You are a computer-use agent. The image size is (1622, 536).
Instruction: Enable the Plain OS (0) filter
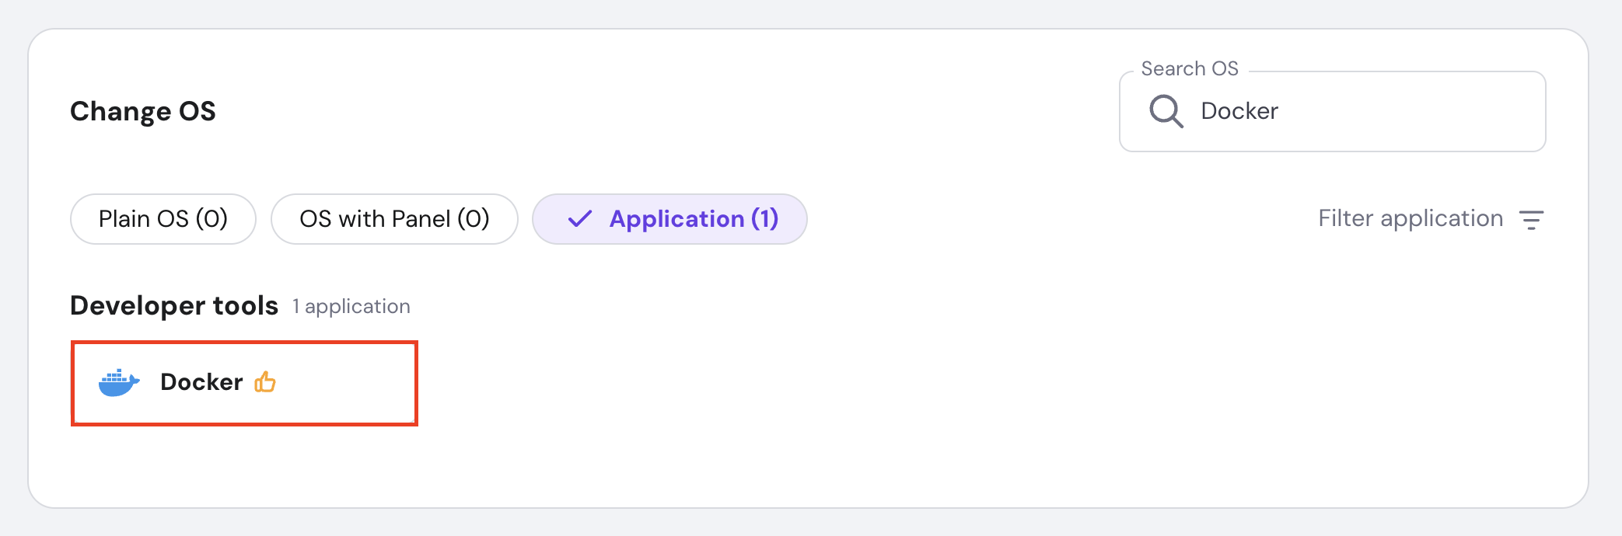163,219
